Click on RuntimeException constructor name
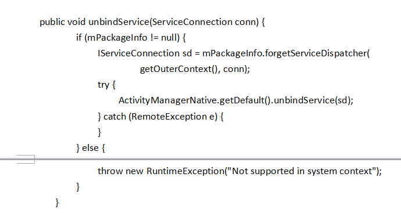The width and height of the screenshot is (401, 213). [185, 171]
